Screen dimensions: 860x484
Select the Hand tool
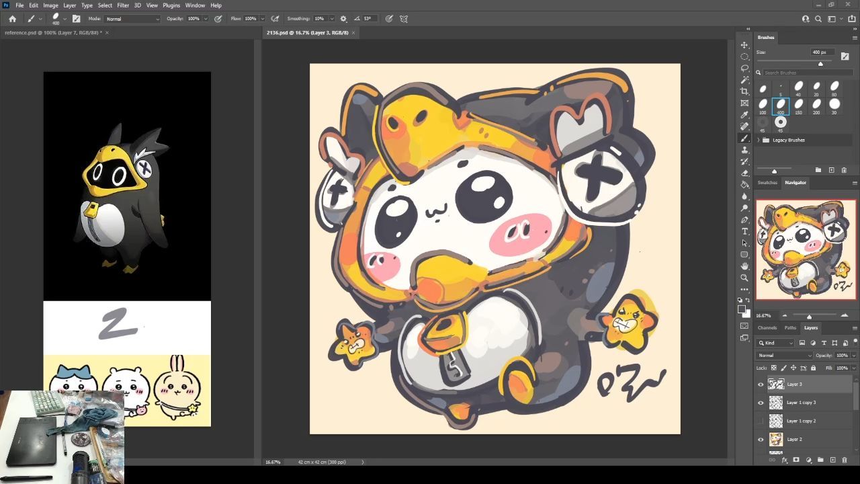pos(744,266)
